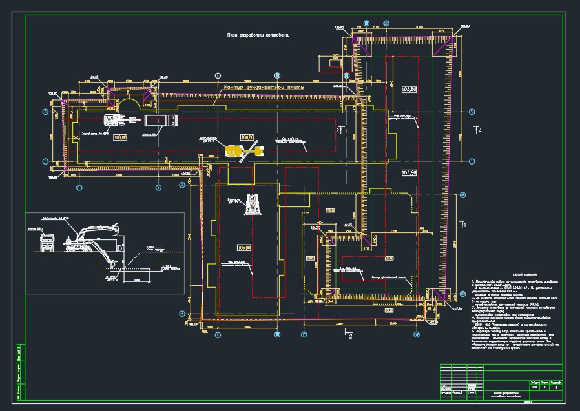Viewport: 580px width, 411px height.
Task: Click the dump truck front view in section
Action: (47, 242)
